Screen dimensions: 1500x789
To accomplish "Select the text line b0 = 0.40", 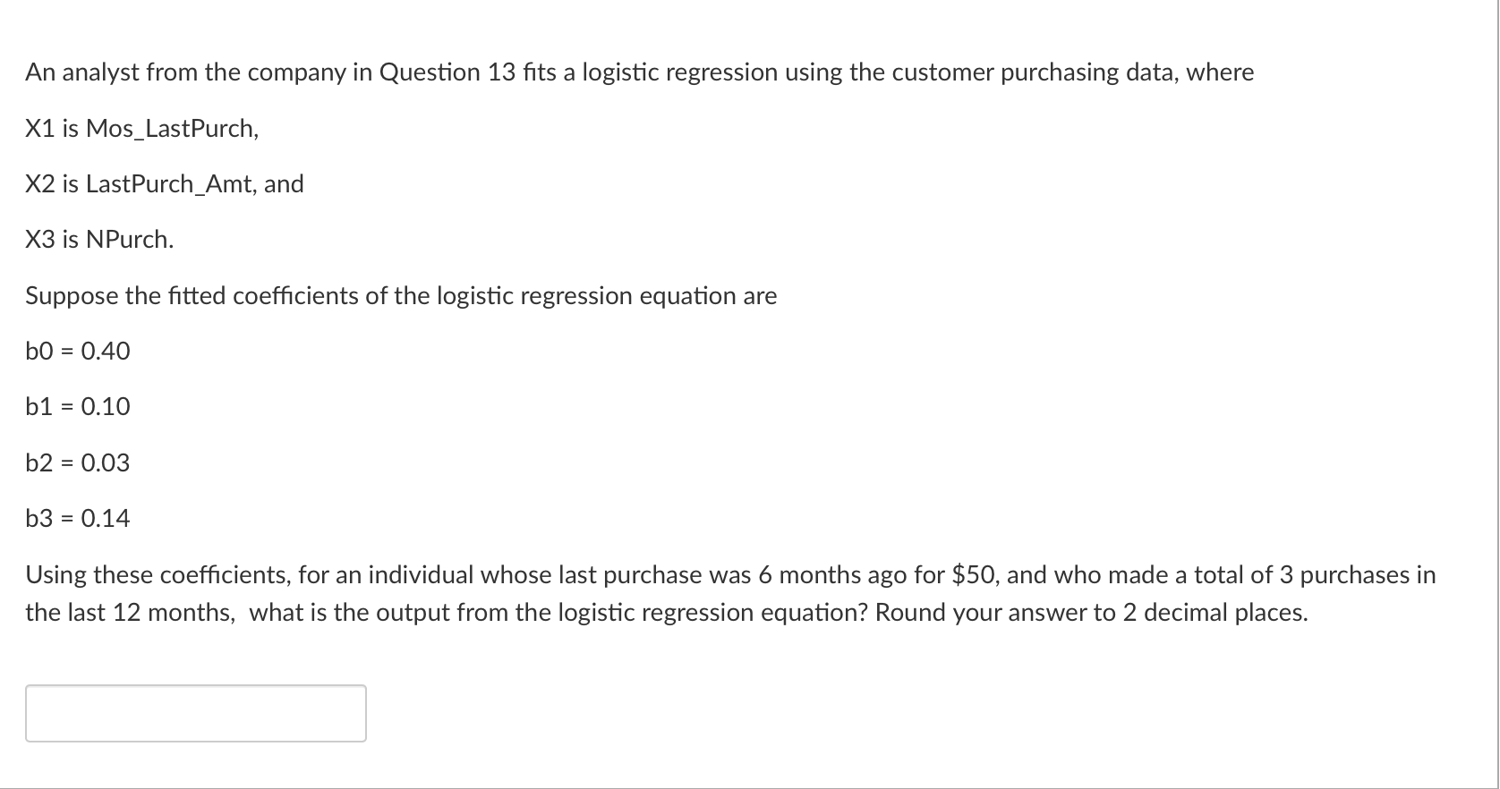I will (78, 351).
